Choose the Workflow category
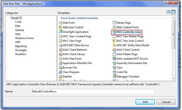 [21, 54]
